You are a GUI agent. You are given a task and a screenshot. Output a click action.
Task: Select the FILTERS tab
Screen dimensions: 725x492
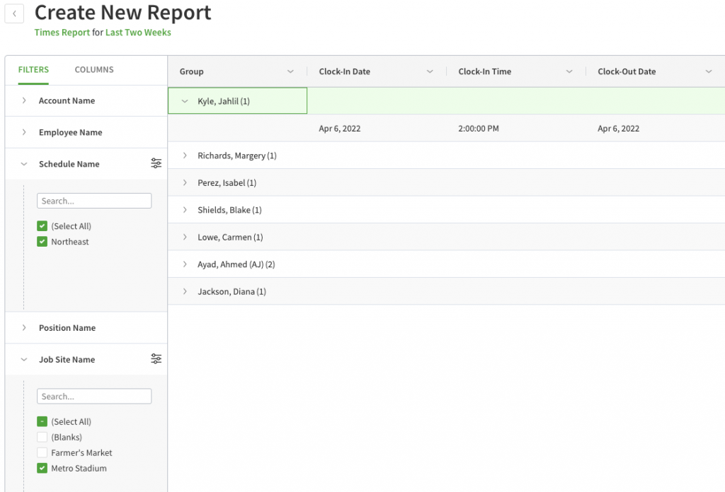pos(33,69)
